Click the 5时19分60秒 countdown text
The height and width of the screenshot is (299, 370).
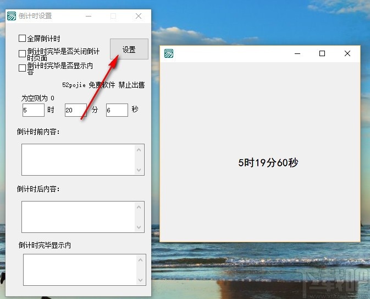point(268,162)
